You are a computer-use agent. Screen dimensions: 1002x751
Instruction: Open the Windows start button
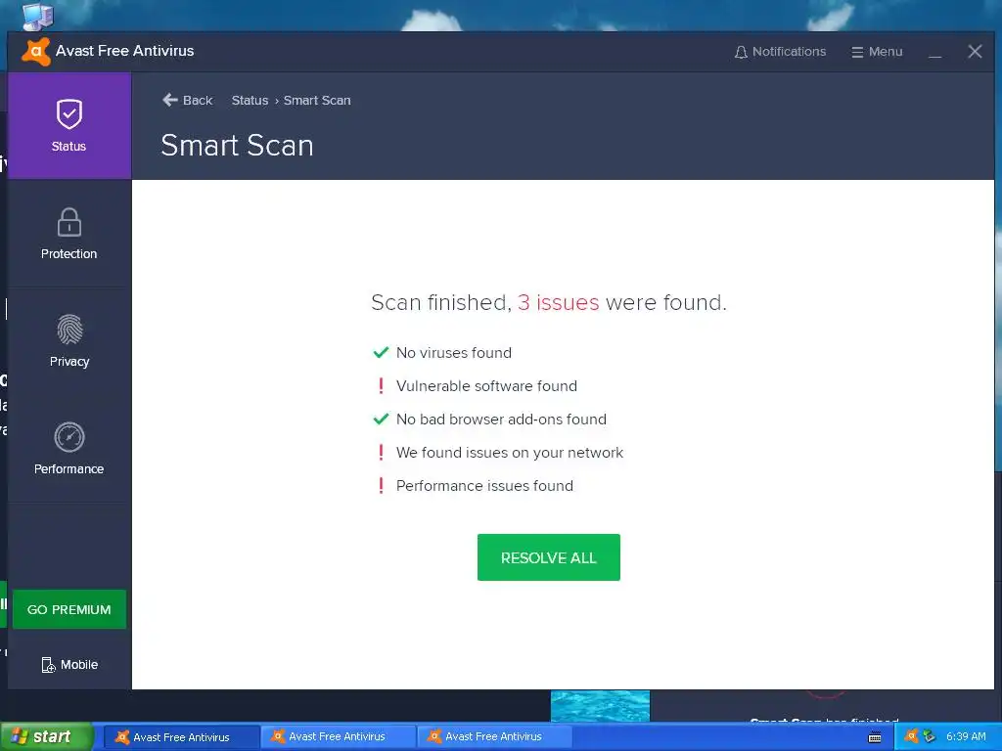click(47, 737)
